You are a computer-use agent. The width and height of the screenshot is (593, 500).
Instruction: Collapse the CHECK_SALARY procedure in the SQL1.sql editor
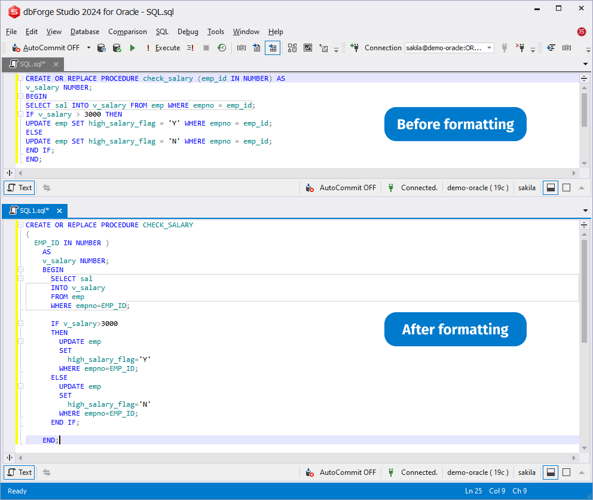pos(21,225)
